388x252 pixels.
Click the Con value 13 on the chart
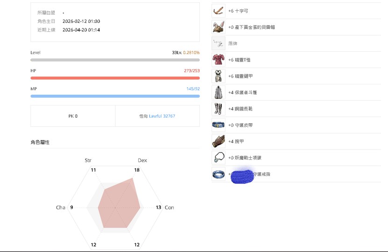(158, 207)
